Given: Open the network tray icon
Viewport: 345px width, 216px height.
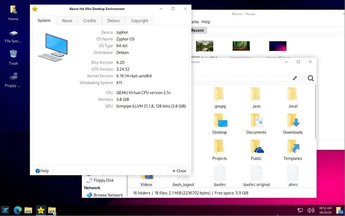Looking at the screenshot, I should 300,210.
